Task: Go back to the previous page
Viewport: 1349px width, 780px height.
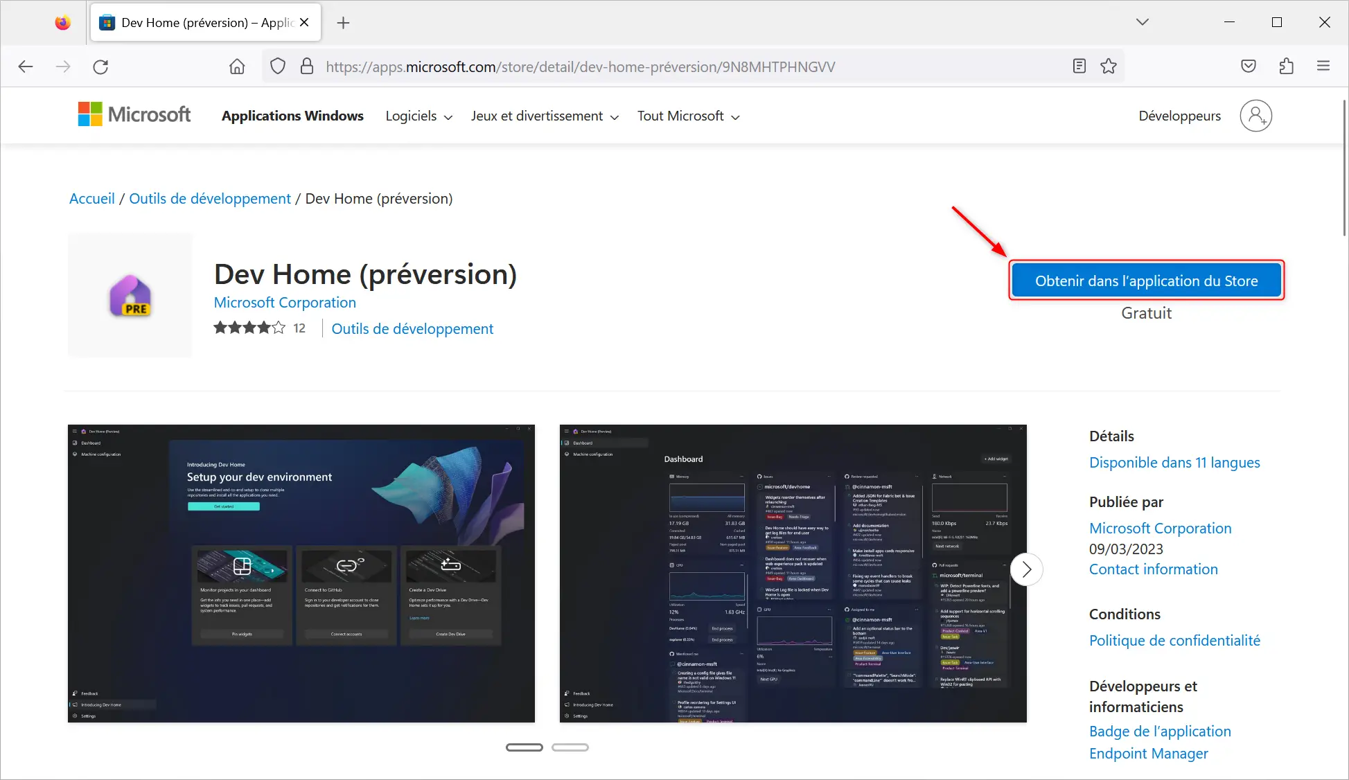Action: [x=26, y=67]
